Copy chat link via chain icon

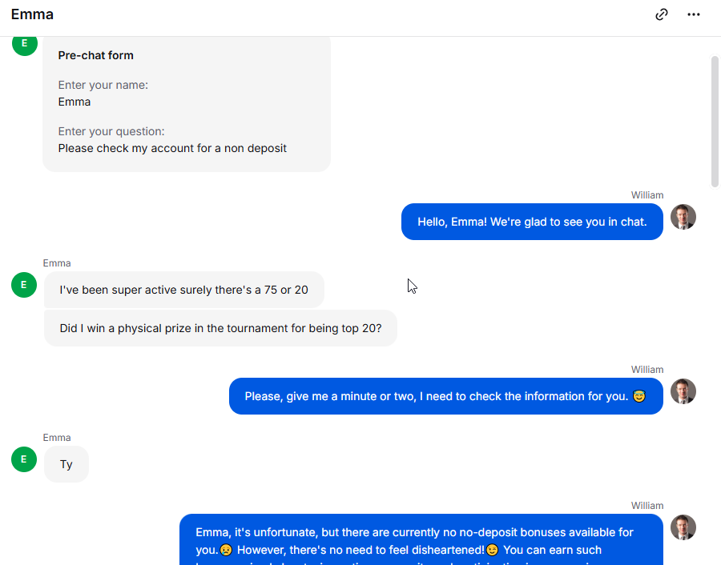pyautogui.click(x=661, y=14)
